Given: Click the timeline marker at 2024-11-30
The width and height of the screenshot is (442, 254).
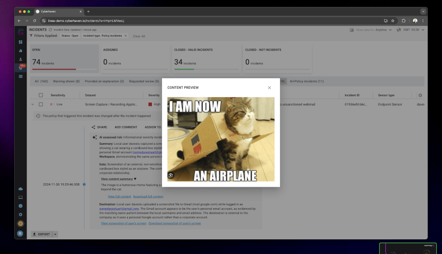Looking at the screenshot, I should [84, 184].
